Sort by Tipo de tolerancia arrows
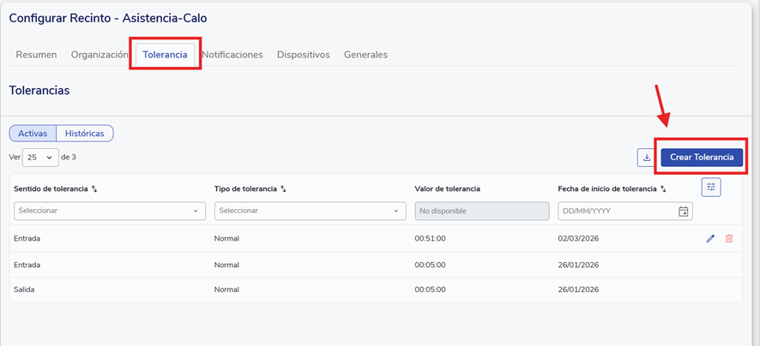The height and width of the screenshot is (346, 760). pos(283,188)
